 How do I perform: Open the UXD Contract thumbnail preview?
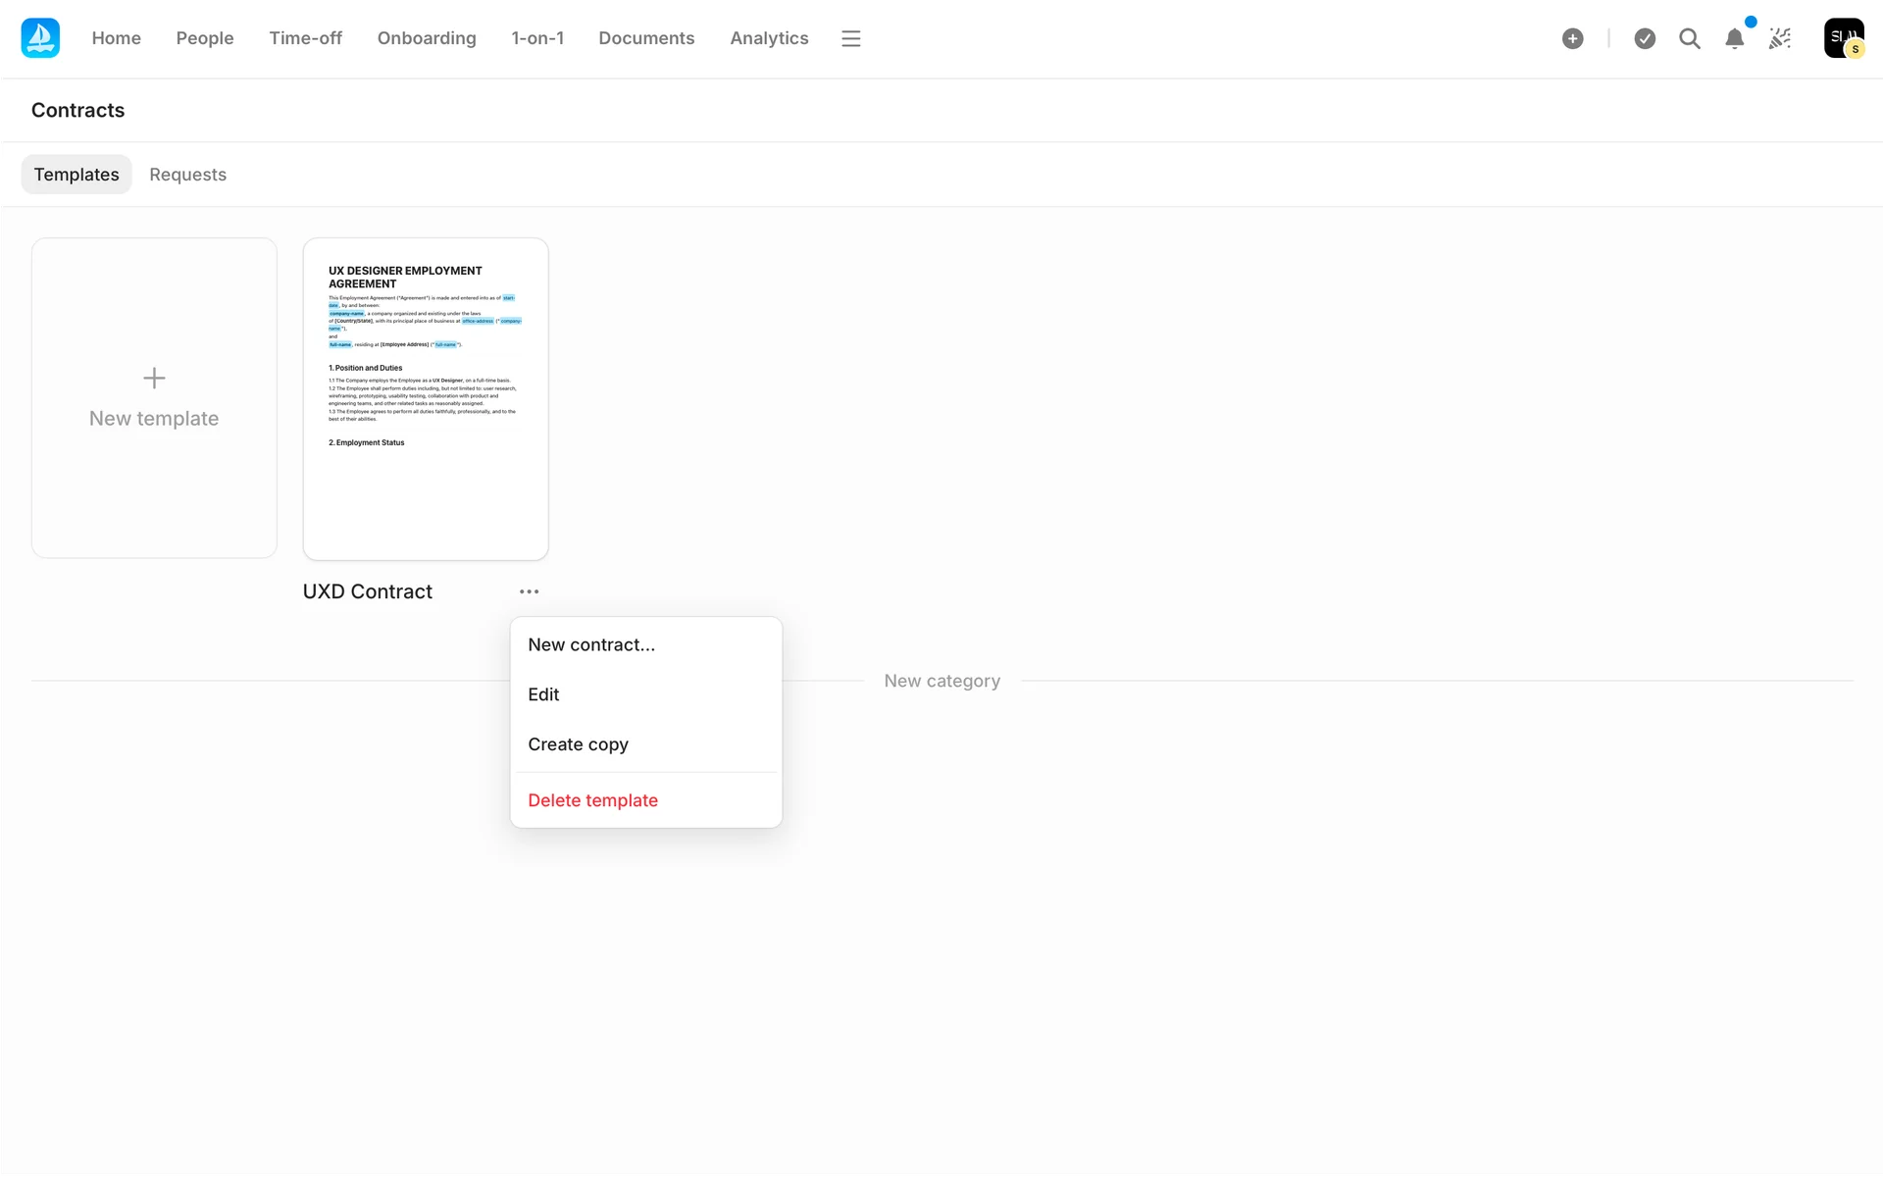click(x=426, y=398)
